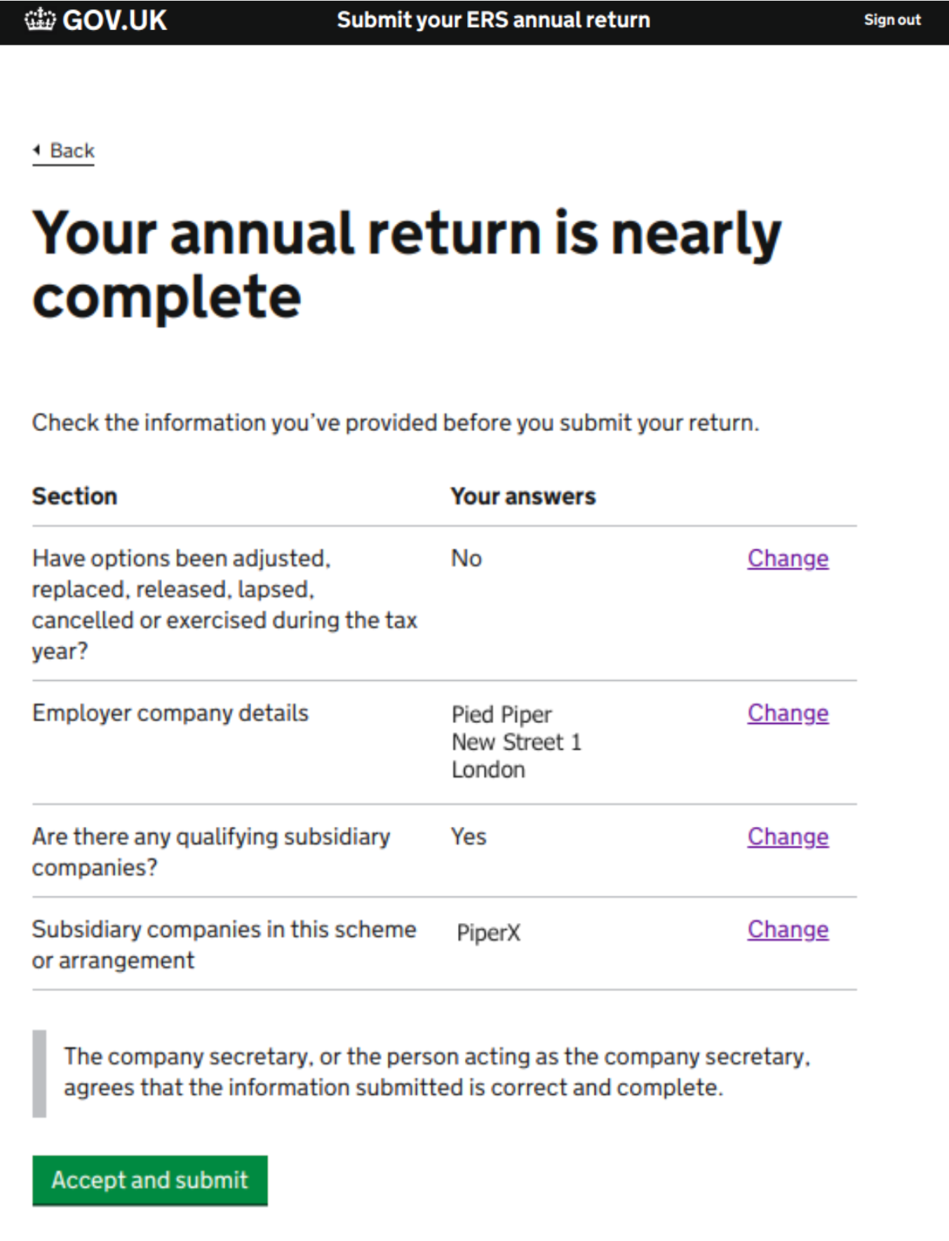This screenshot has width=949, height=1241.
Task: Click the Back link
Action: click(x=69, y=150)
